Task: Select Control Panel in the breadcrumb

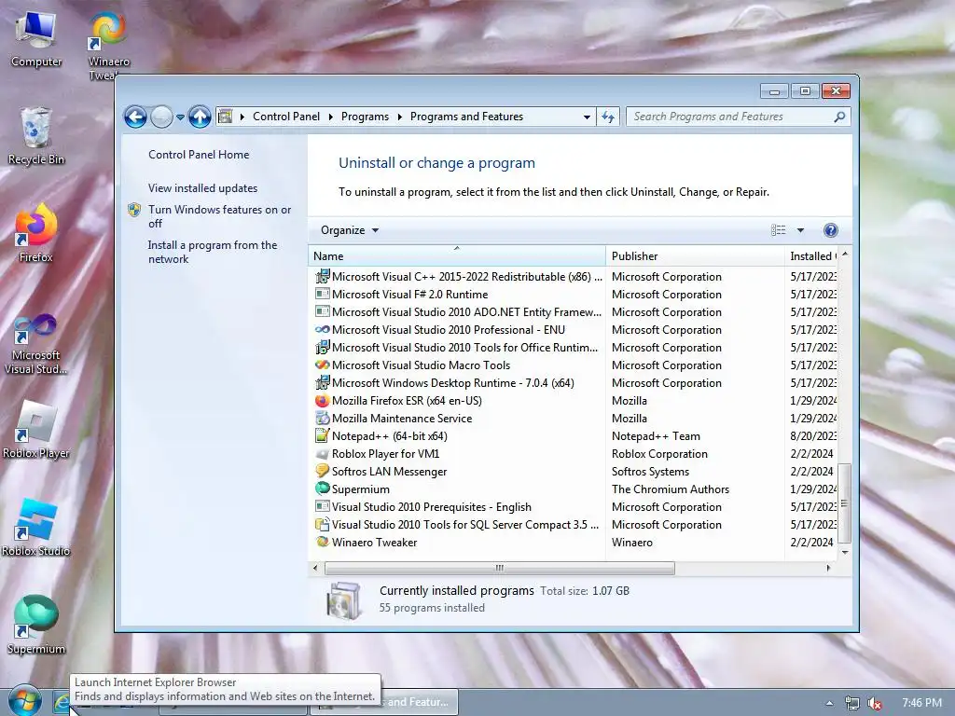Action: coord(286,117)
